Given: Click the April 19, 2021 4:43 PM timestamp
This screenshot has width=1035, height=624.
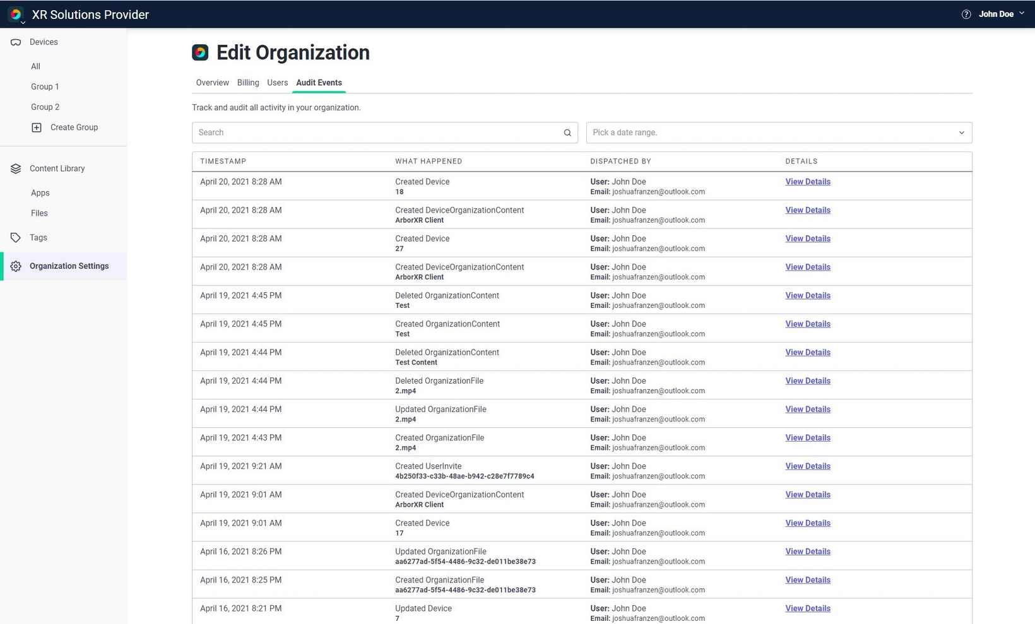Looking at the screenshot, I should coord(240,438).
